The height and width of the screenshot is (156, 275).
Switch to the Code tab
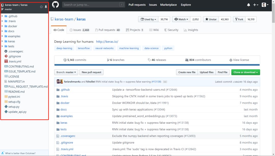click(x=59, y=30)
